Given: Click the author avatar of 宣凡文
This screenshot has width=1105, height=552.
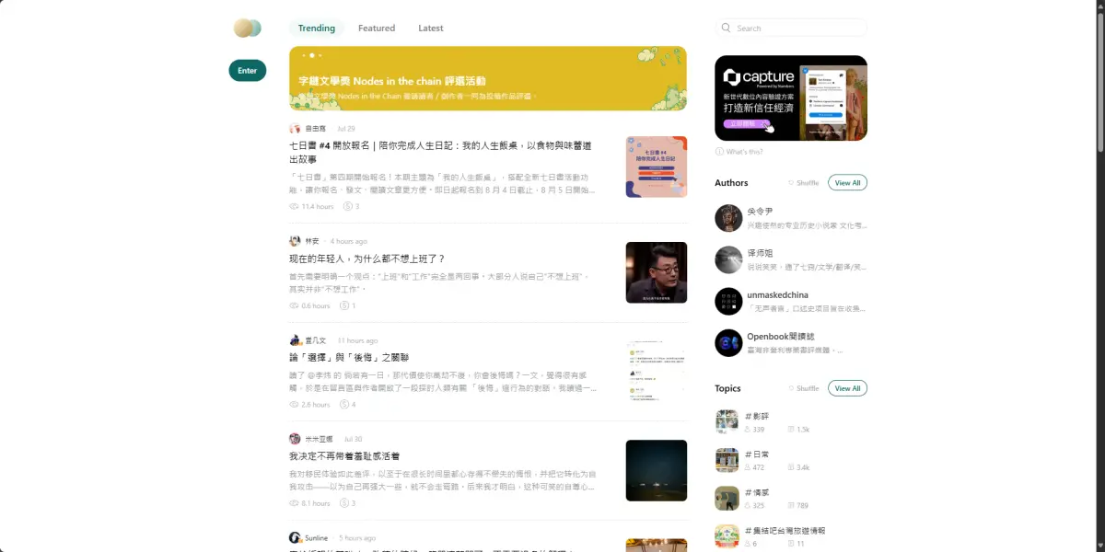Looking at the screenshot, I should (x=295, y=340).
